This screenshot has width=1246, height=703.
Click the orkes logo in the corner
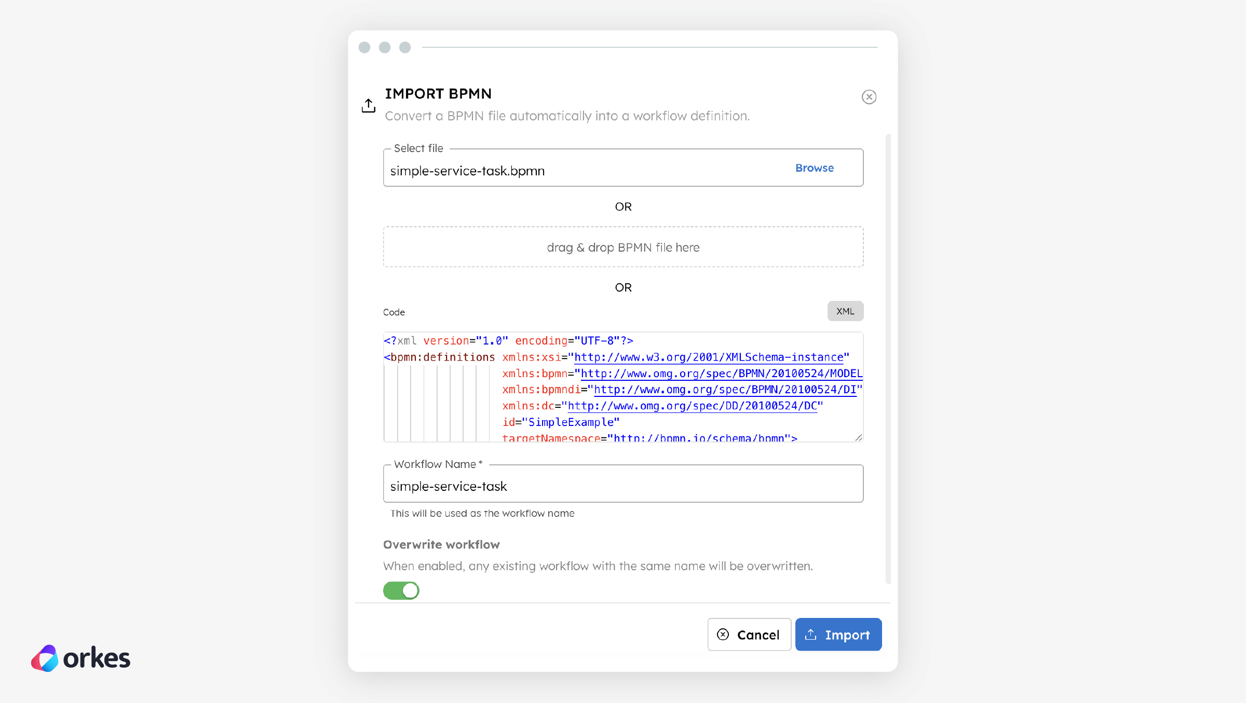pos(80,658)
